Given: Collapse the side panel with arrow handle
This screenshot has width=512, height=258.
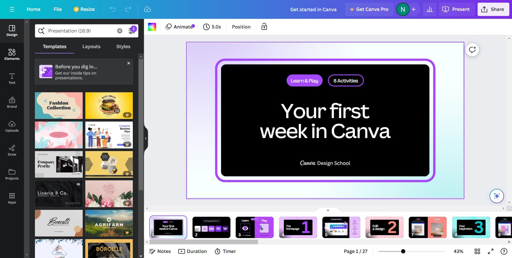Looking at the screenshot, I should 146,138.
